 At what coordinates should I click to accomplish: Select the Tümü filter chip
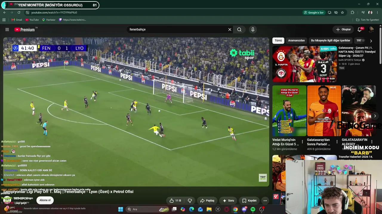coord(278,40)
